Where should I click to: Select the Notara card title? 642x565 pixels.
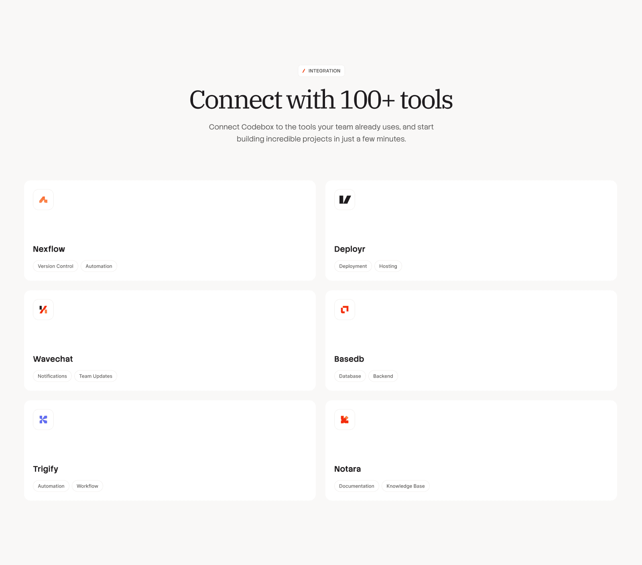(x=347, y=469)
